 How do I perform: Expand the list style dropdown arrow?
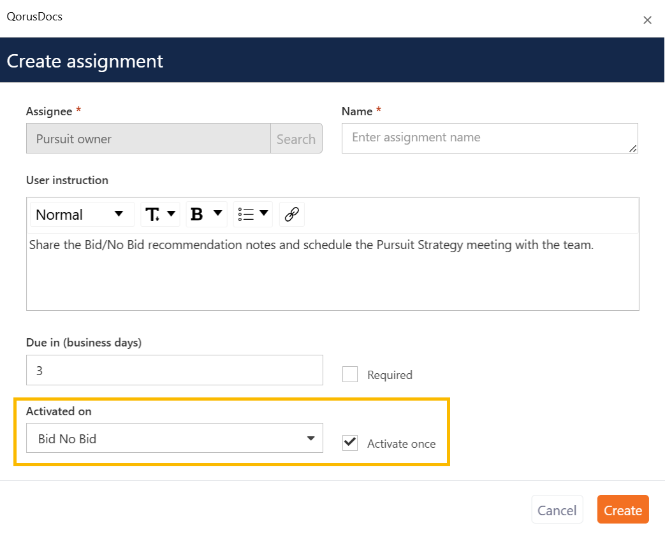tap(264, 213)
